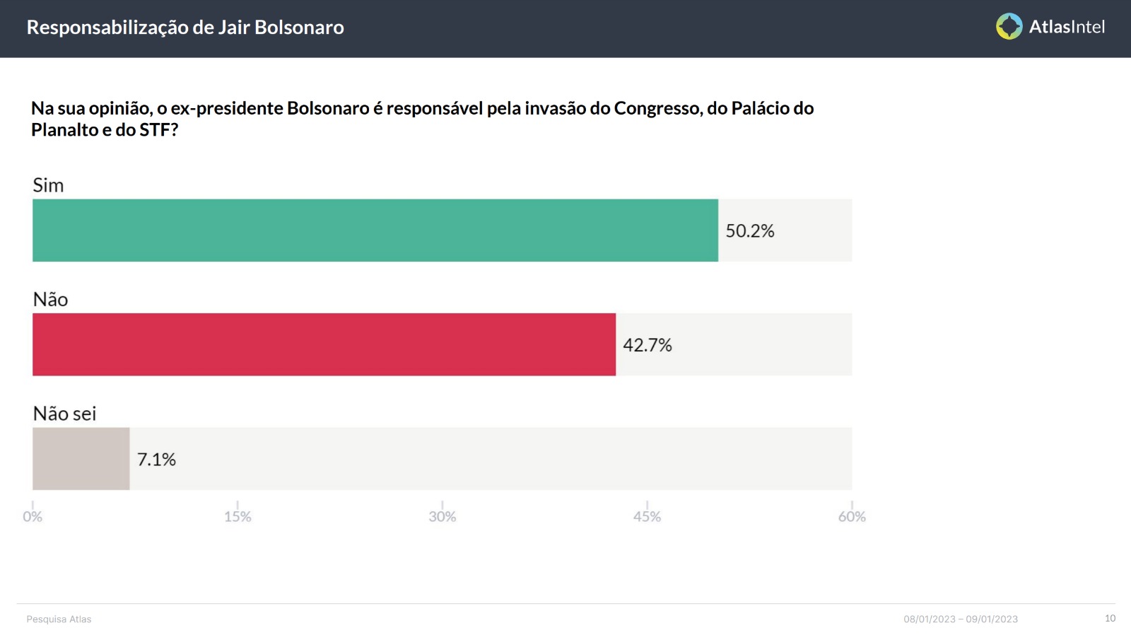1131x635 pixels.
Task: Click the Sim category label
Action: tap(48, 185)
